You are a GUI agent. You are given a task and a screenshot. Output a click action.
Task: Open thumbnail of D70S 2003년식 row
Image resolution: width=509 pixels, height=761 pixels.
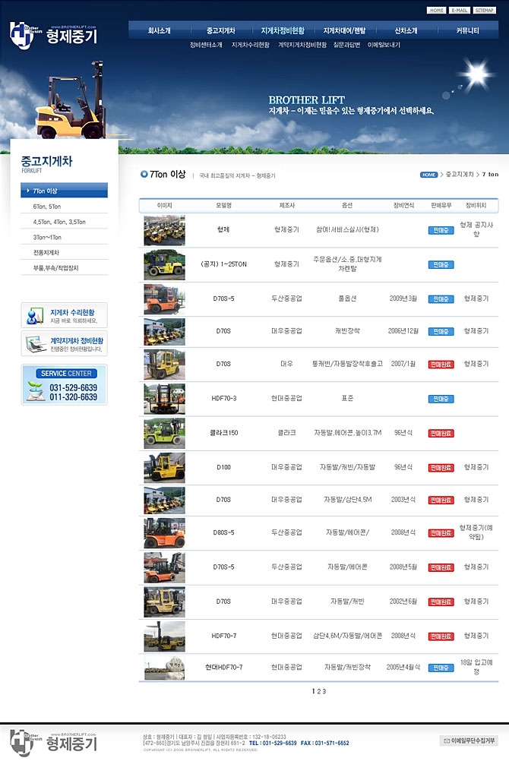165,500
